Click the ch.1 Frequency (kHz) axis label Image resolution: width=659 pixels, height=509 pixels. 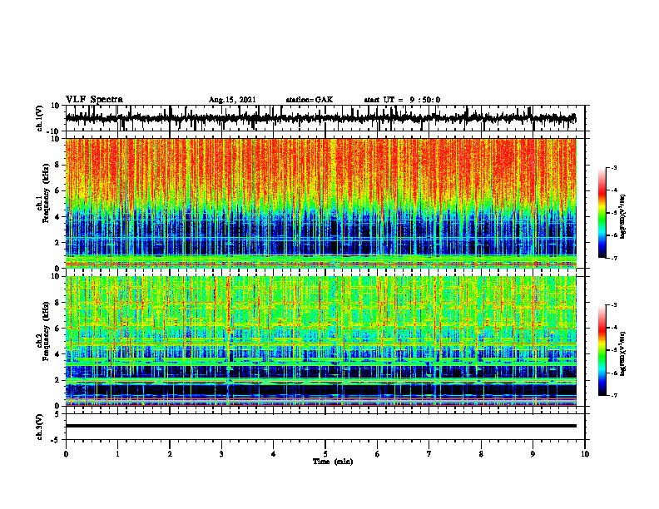(43, 193)
